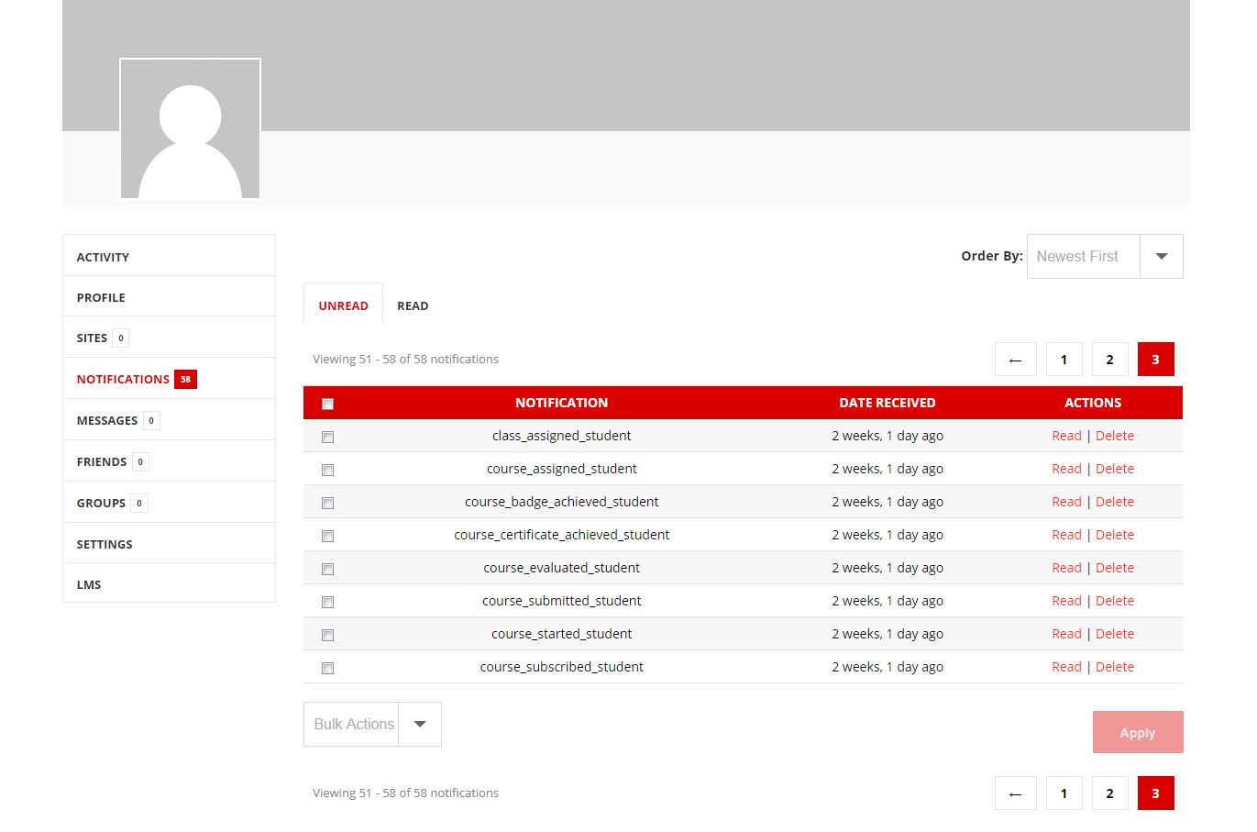Go to page 1 in bottom pagination

point(1064,793)
